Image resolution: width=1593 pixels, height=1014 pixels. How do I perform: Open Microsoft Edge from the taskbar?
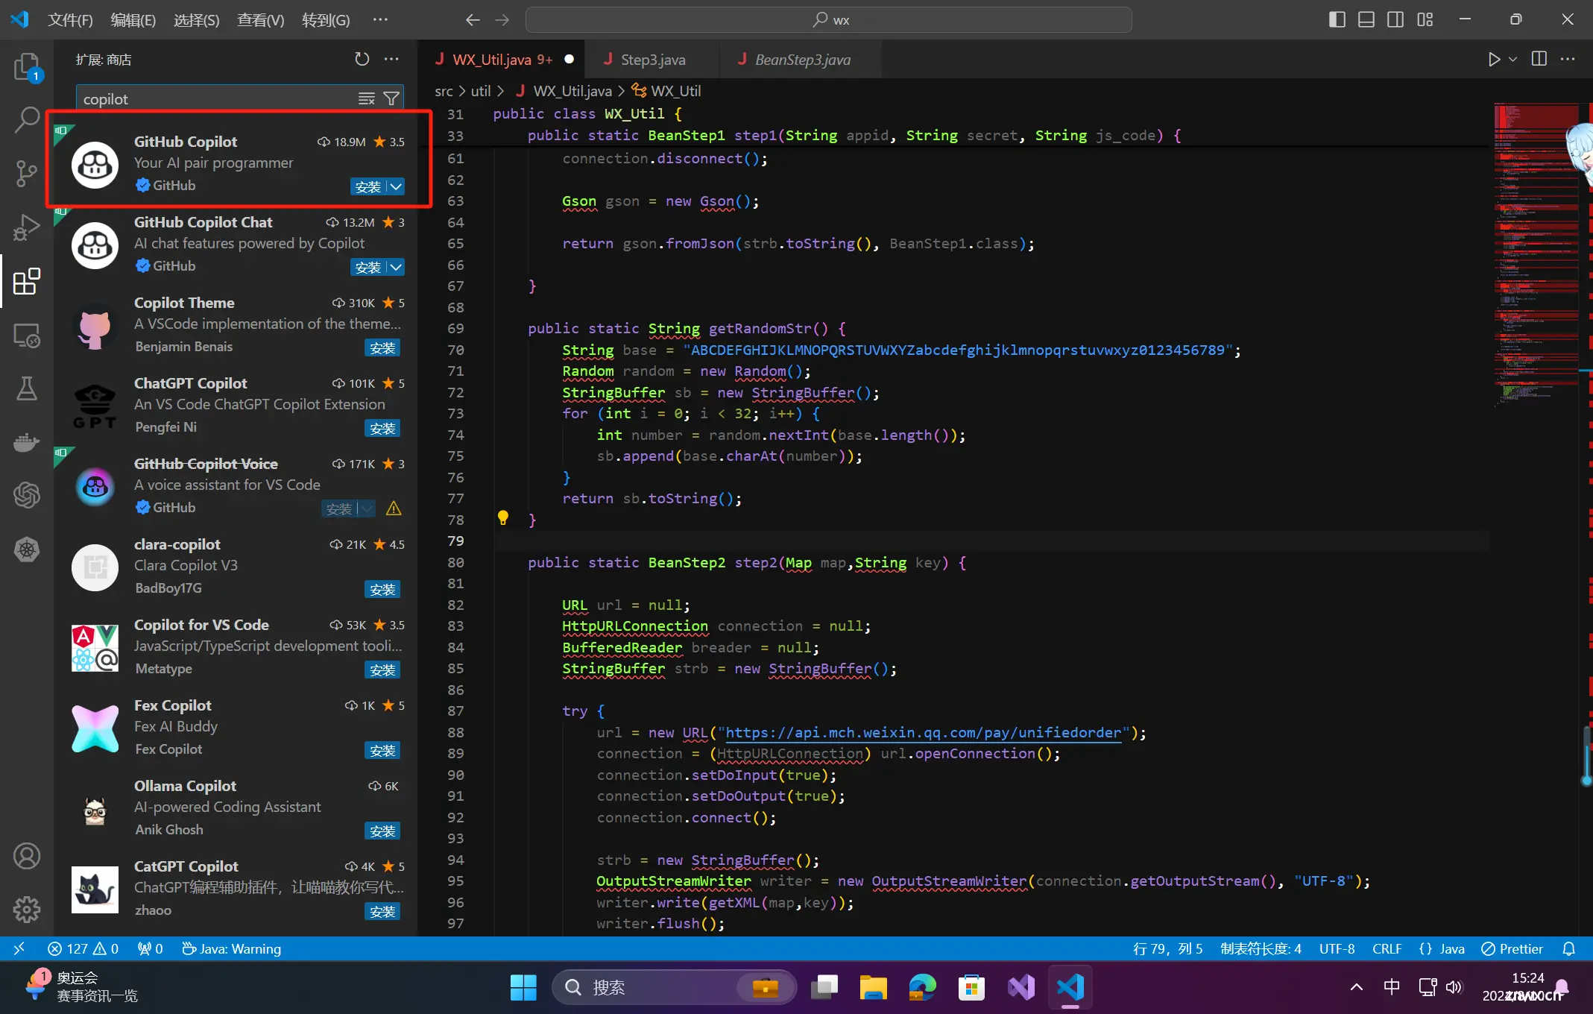tap(922, 987)
